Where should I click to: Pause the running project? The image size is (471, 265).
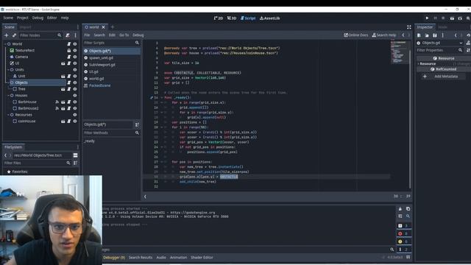[x=435, y=18]
